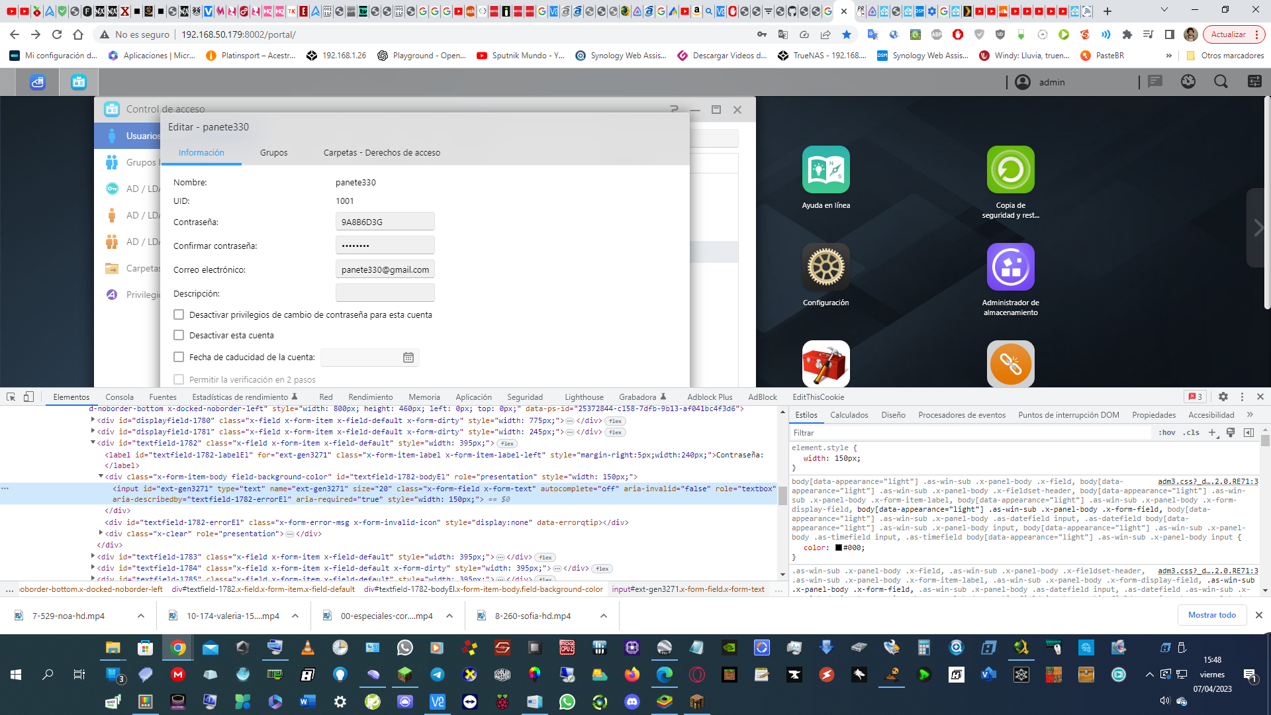Check 'Fecha de caducidad de la cuenta' checkbox
The image size is (1271, 715).
(179, 358)
